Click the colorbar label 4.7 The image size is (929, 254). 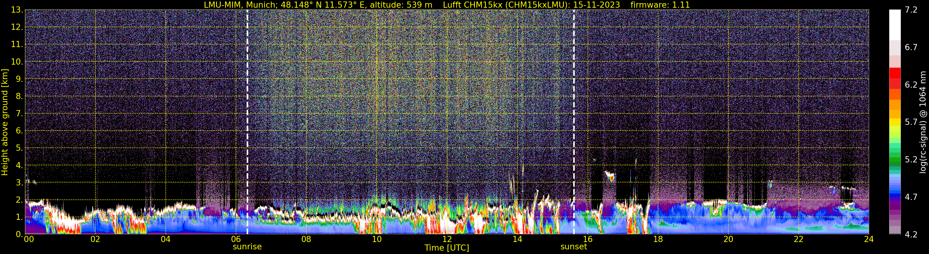click(x=911, y=197)
